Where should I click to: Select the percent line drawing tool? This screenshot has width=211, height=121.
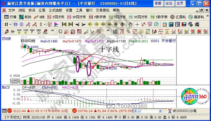click(x=128, y=31)
